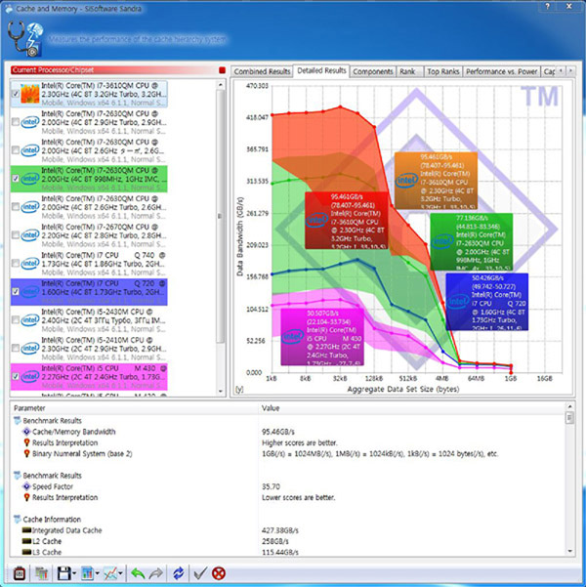The image size is (586, 587).
Task: Open the bar chart dropdown arrow
Action: point(98,573)
